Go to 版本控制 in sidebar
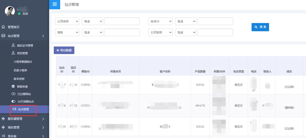Viewport: 306px width, 138px height. 19,79
